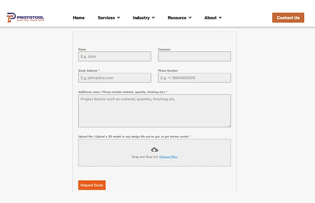Expand the Services dropdown arrow
Image resolution: width=315 pixels, height=203 pixels.
(118, 18)
